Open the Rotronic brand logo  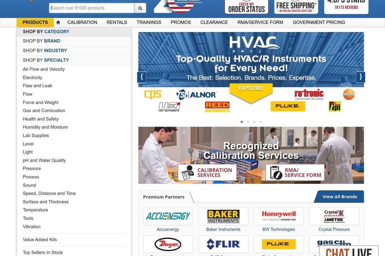coord(309,94)
